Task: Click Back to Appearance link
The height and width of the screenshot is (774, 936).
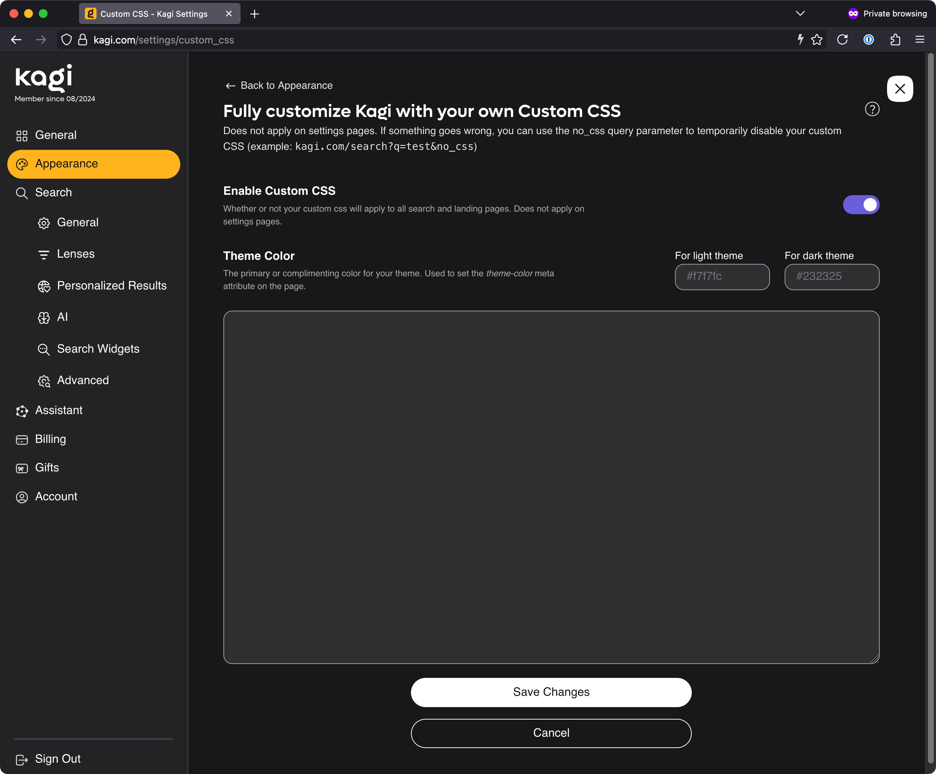Action: tap(279, 86)
